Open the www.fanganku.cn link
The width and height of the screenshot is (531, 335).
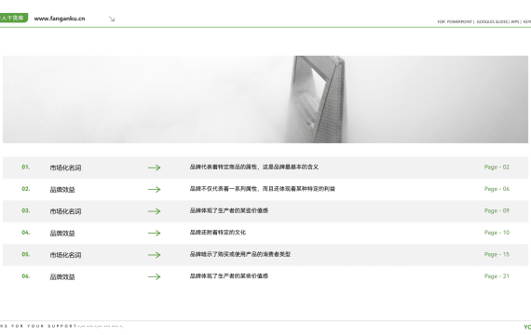pyautogui.click(x=60, y=19)
